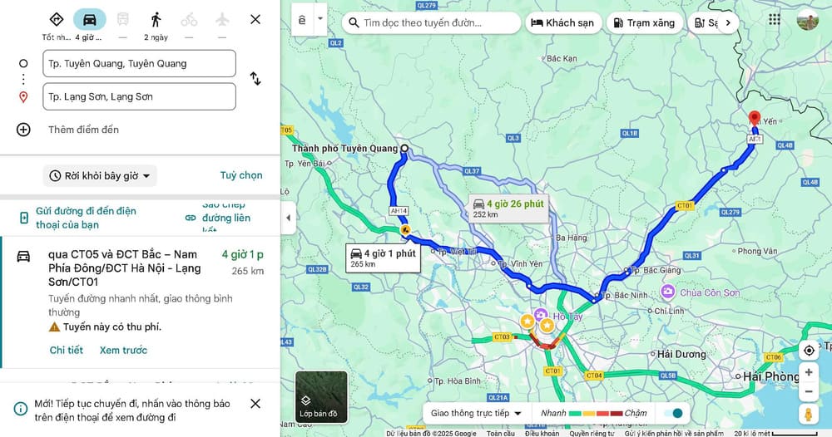Choose the driving car travel mode
Image resolution: width=832 pixels, height=437 pixels.
pos(90,20)
